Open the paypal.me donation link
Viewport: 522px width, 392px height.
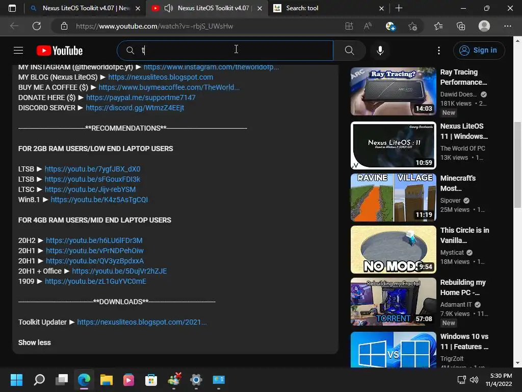(x=141, y=97)
